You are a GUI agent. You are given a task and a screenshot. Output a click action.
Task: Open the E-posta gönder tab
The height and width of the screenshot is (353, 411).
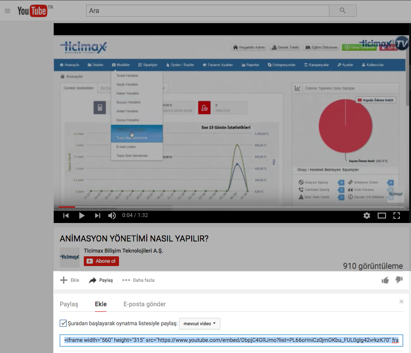[144, 304]
